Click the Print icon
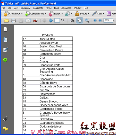Screen dimensions: 116x135 [14, 21]
